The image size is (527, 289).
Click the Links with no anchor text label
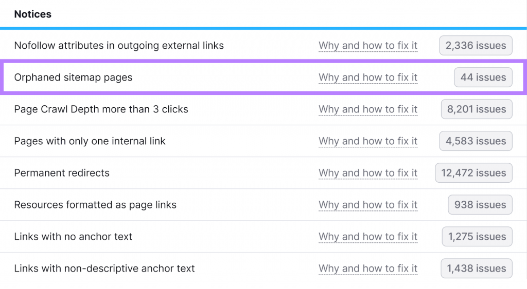(73, 237)
